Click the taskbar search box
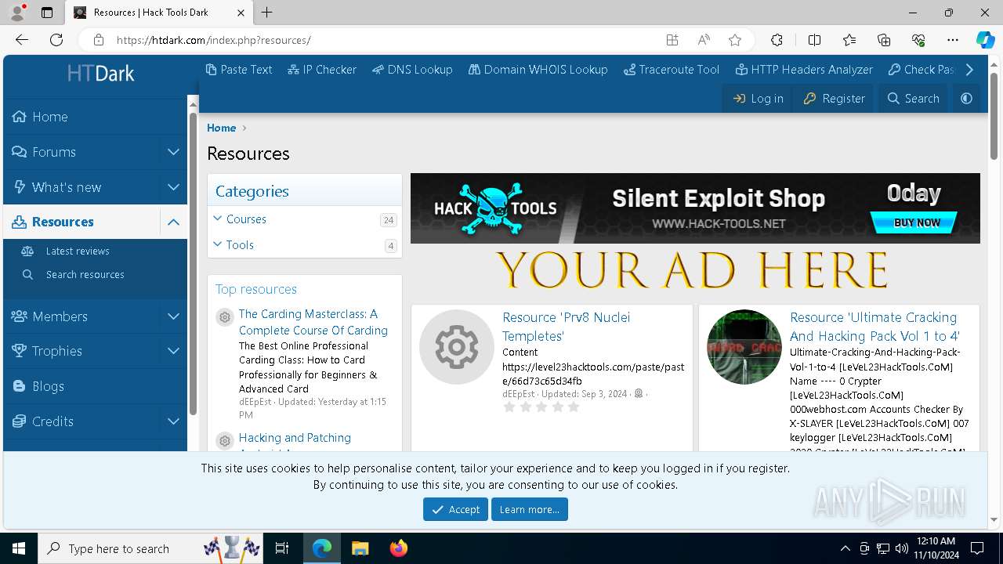 (x=150, y=548)
